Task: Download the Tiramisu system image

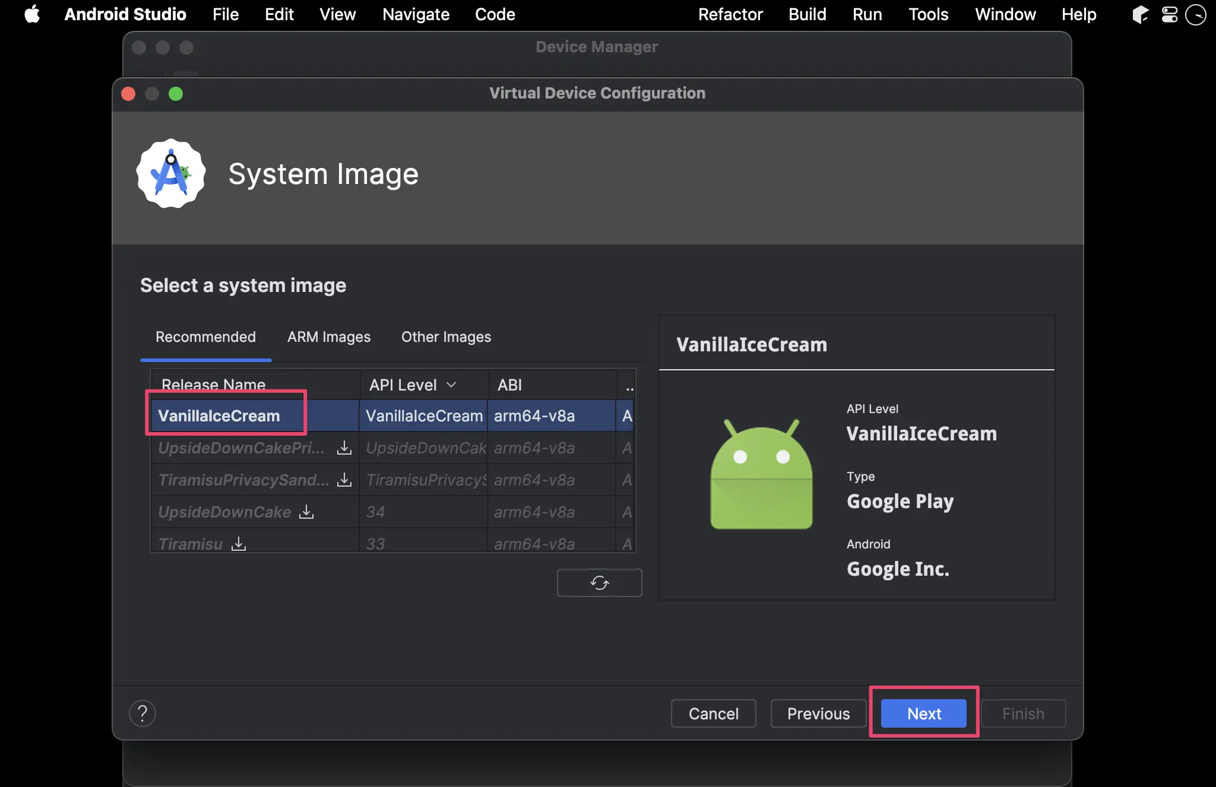Action: click(x=239, y=544)
